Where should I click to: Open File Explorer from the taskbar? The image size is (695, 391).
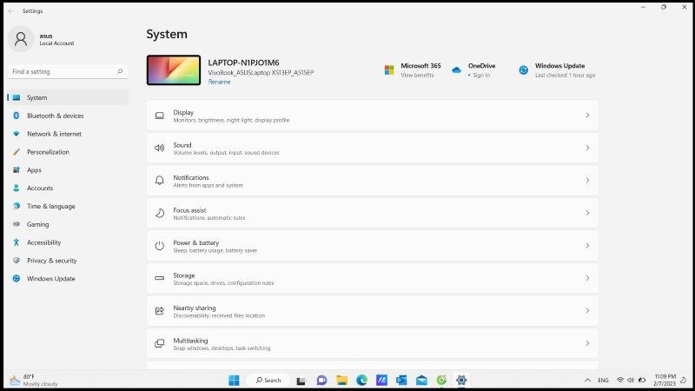pyautogui.click(x=341, y=381)
